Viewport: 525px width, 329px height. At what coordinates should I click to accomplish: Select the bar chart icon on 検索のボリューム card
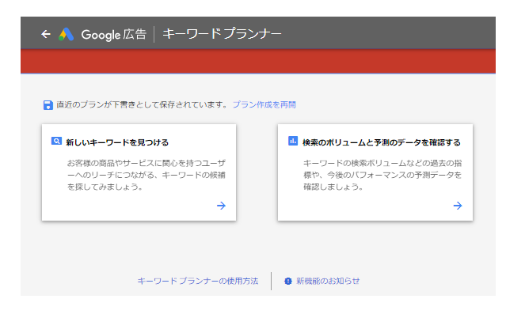coord(293,141)
